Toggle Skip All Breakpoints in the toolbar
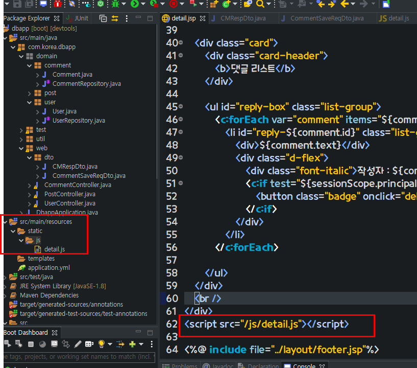 point(72,4)
